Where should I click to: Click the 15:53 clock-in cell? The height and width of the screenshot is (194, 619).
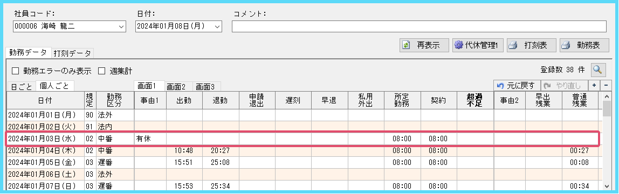pos(184,185)
